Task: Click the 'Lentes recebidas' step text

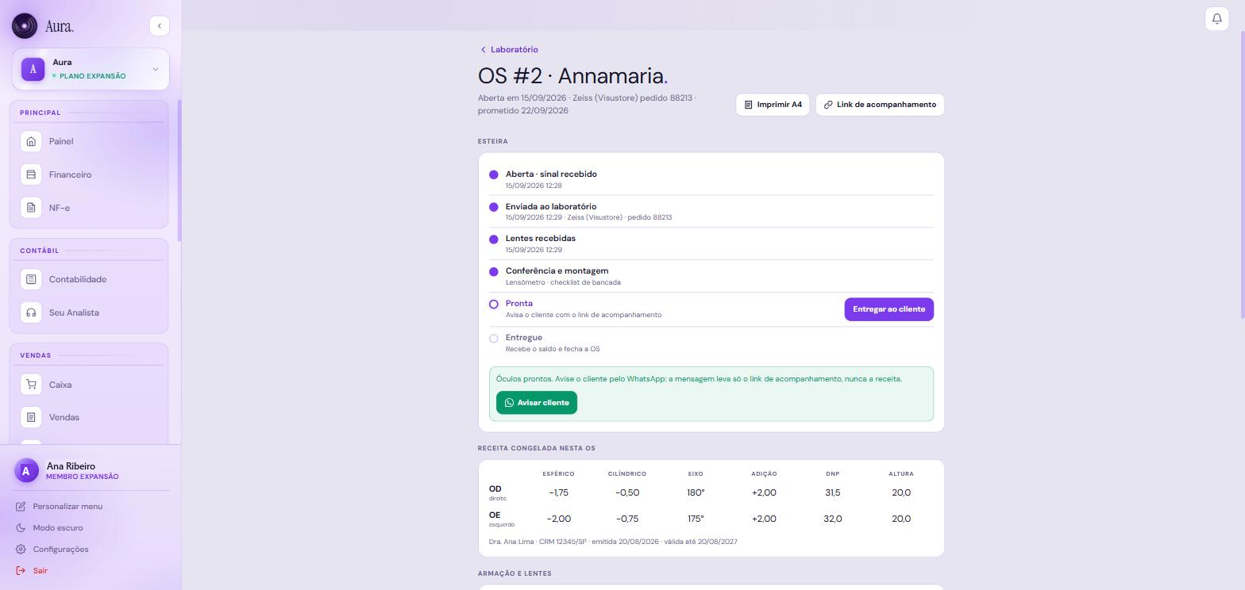Action: point(541,238)
